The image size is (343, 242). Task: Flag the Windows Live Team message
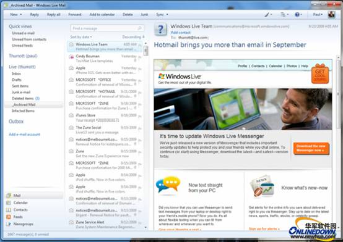[x=140, y=44]
